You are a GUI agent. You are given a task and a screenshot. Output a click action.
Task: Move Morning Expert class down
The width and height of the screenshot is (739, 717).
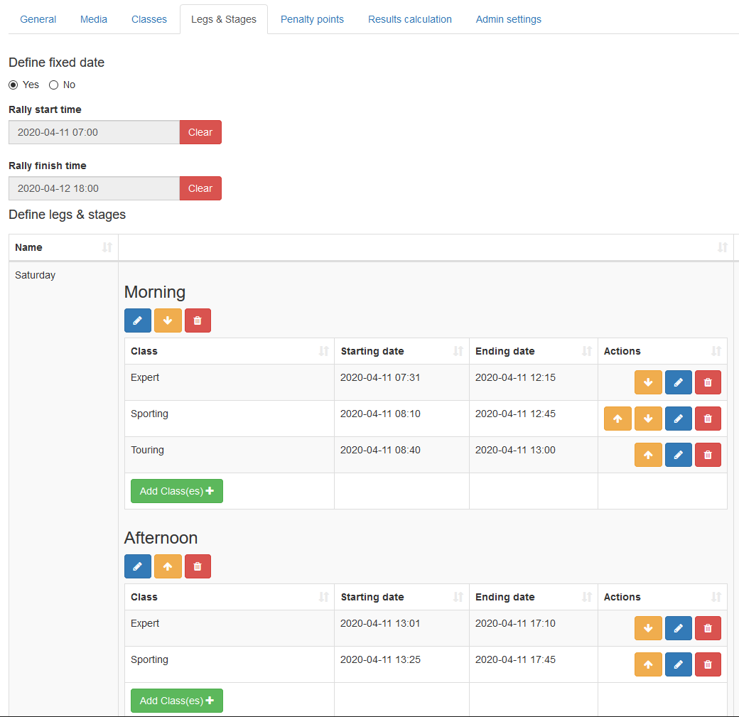(648, 382)
